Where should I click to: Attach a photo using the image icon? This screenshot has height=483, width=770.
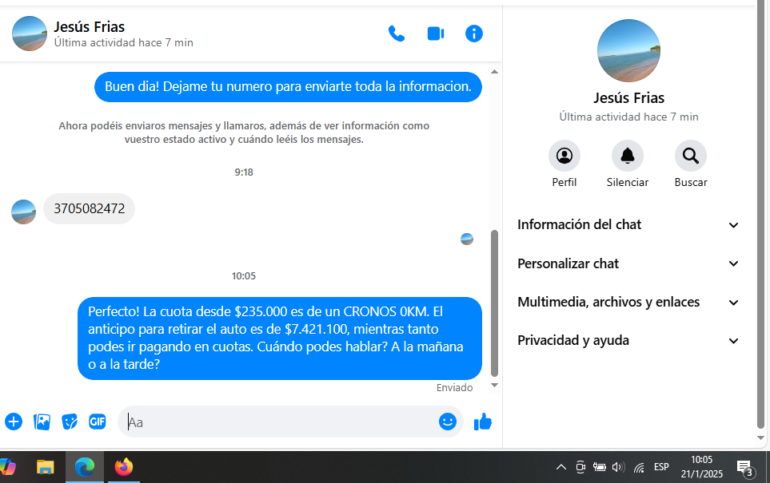pos(42,422)
